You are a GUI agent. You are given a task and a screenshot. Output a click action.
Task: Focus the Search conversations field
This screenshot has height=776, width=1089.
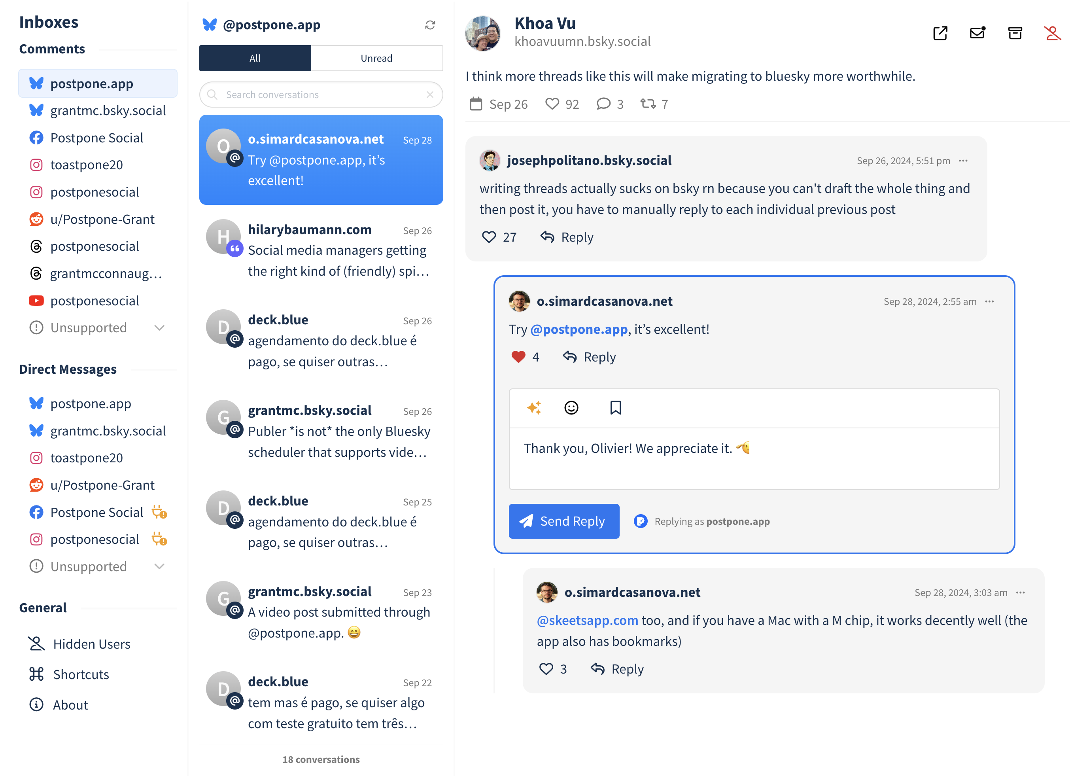click(x=321, y=95)
